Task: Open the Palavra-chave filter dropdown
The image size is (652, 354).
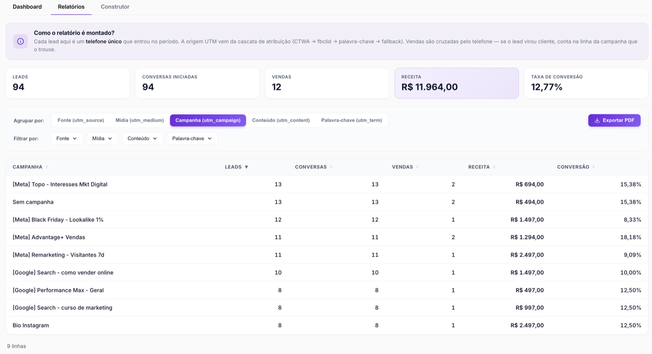Action: (192, 139)
